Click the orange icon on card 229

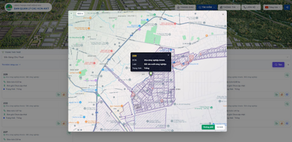pos(64,95)
